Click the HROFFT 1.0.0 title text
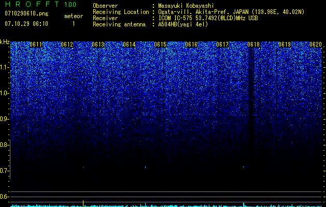This screenshot has width=326, height=207. point(41,4)
